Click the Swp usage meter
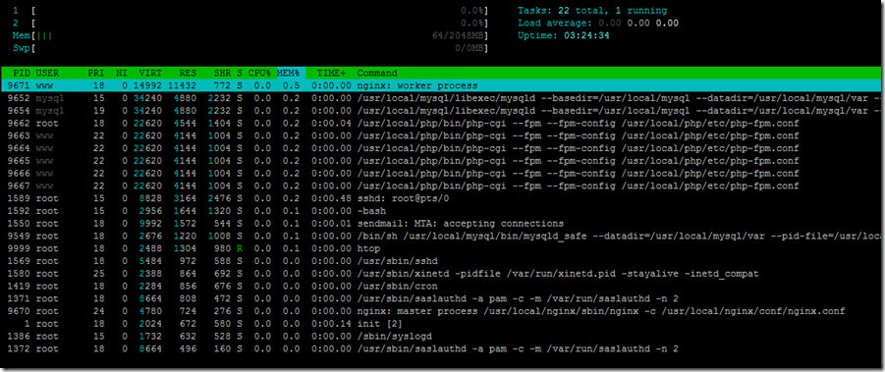885x372 pixels. pyautogui.click(x=250, y=48)
